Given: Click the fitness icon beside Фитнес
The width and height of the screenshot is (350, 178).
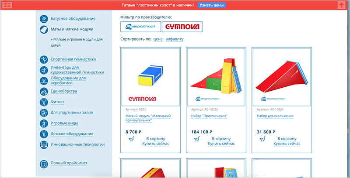Looking at the screenshot, I should click(44, 102).
